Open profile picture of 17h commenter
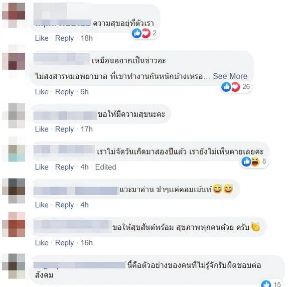The width and height of the screenshot is (301, 287). pos(14,116)
